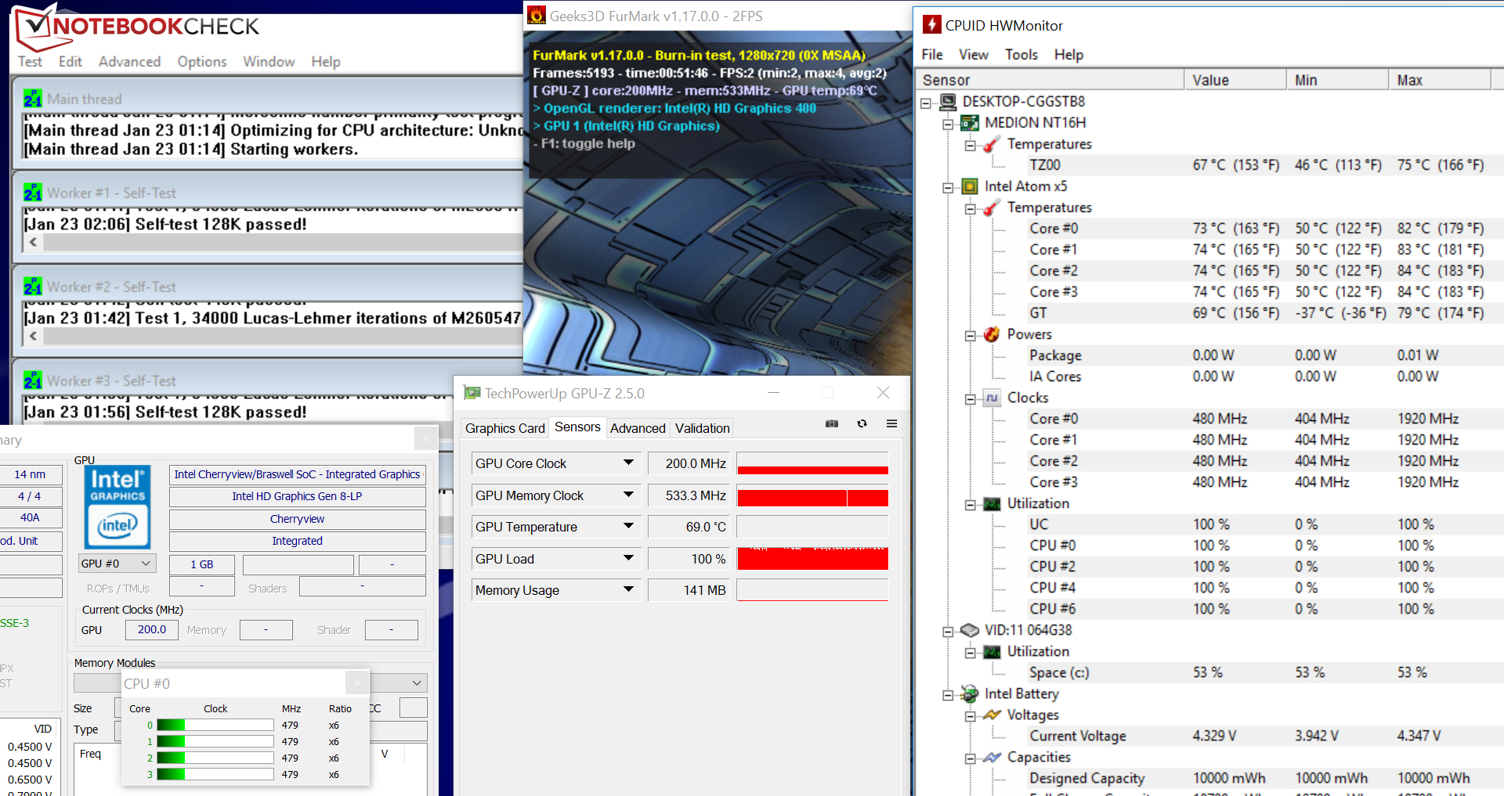Click the Capacities icon under Intel Battery
Viewport: 1504px width, 796px height.
[x=992, y=757]
